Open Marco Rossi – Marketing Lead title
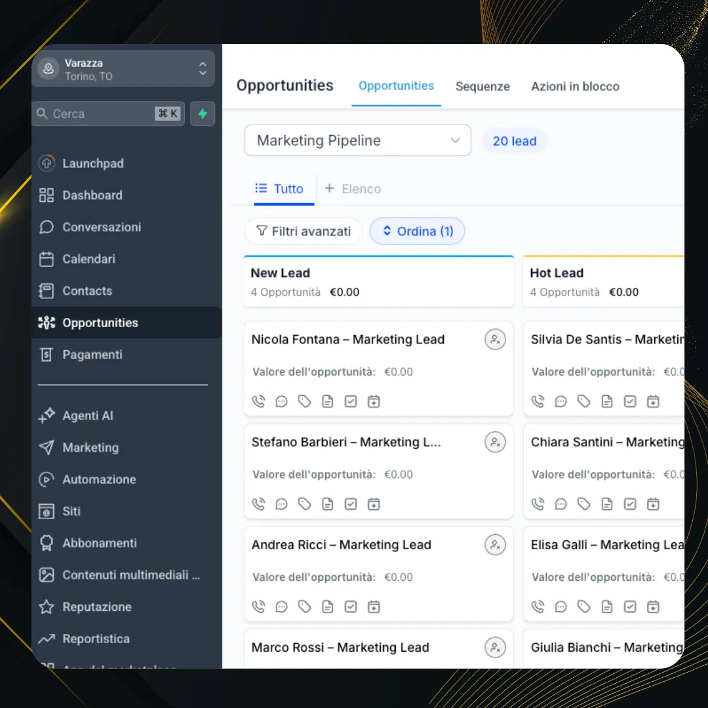This screenshot has height=708, width=708. [x=340, y=647]
